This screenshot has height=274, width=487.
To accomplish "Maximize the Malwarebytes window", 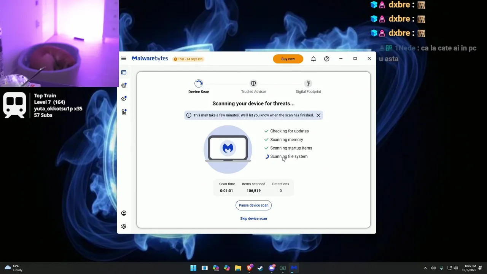I will (355, 59).
